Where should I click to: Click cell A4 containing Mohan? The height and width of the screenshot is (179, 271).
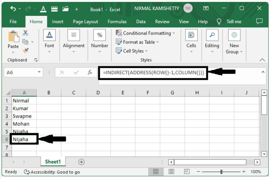click(x=24, y=124)
